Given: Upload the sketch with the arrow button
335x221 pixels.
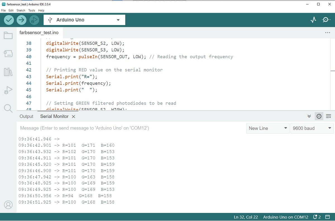Looking at the screenshot, I should [21, 20].
